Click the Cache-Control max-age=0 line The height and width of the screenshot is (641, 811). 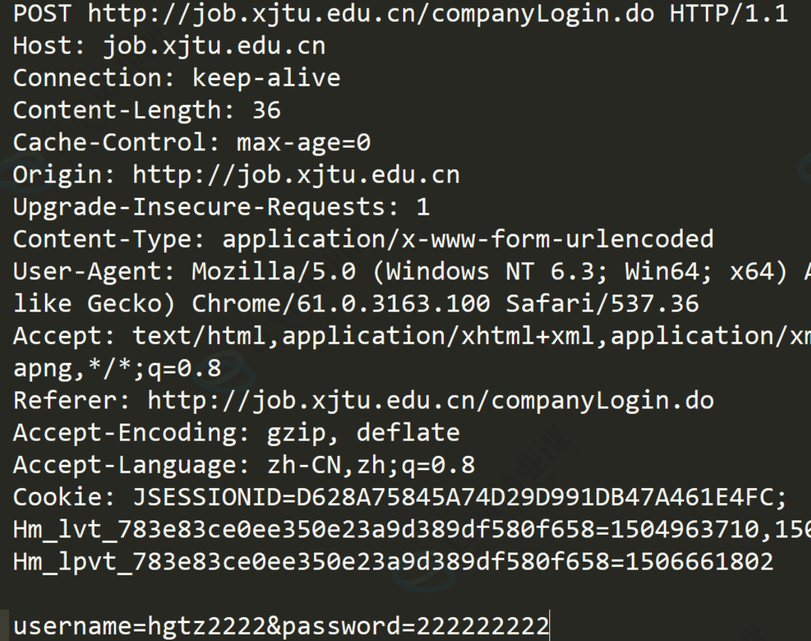tap(191, 143)
